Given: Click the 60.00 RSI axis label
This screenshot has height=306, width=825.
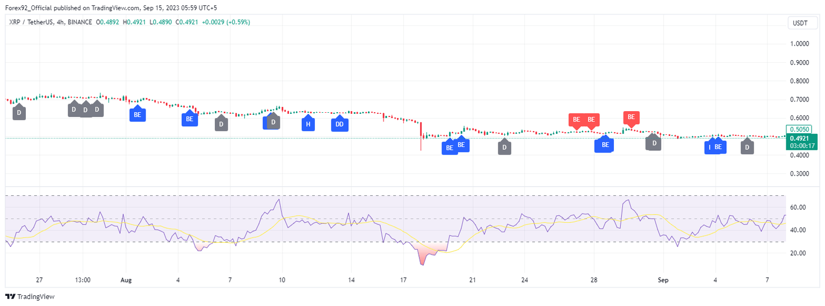Looking at the screenshot, I should pos(798,207).
